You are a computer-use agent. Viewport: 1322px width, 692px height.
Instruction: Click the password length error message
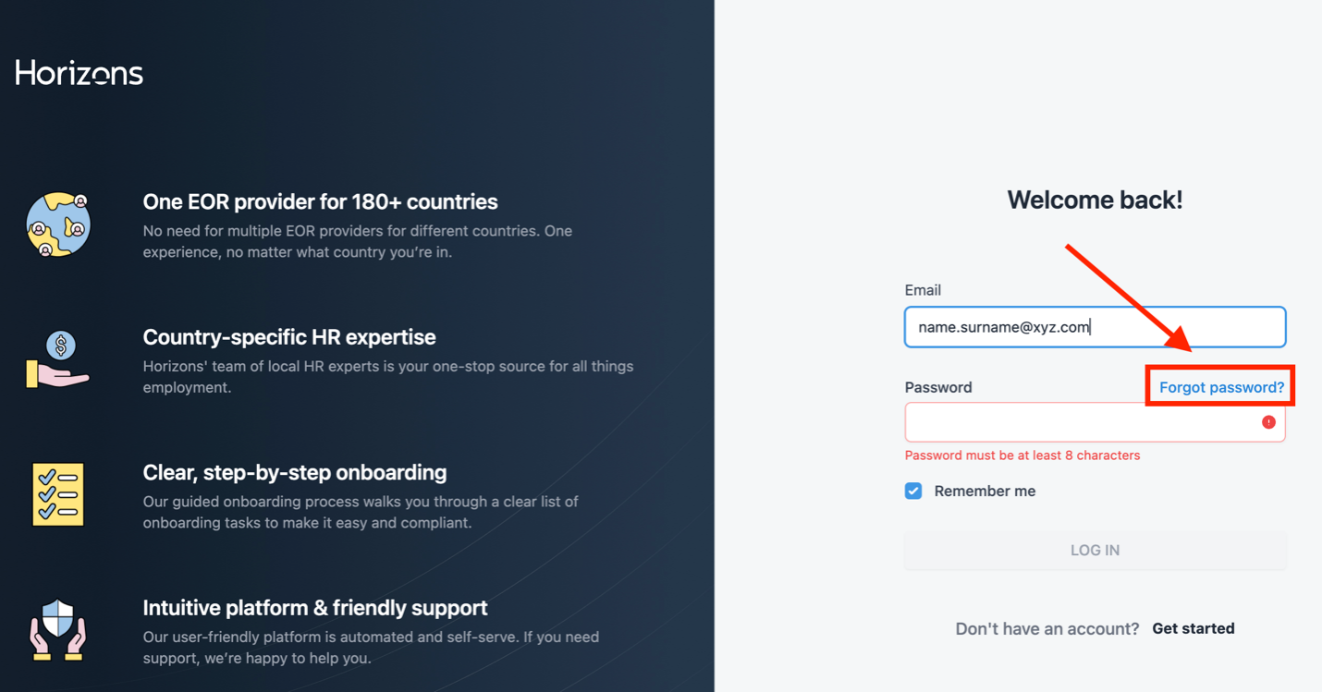coord(1022,455)
